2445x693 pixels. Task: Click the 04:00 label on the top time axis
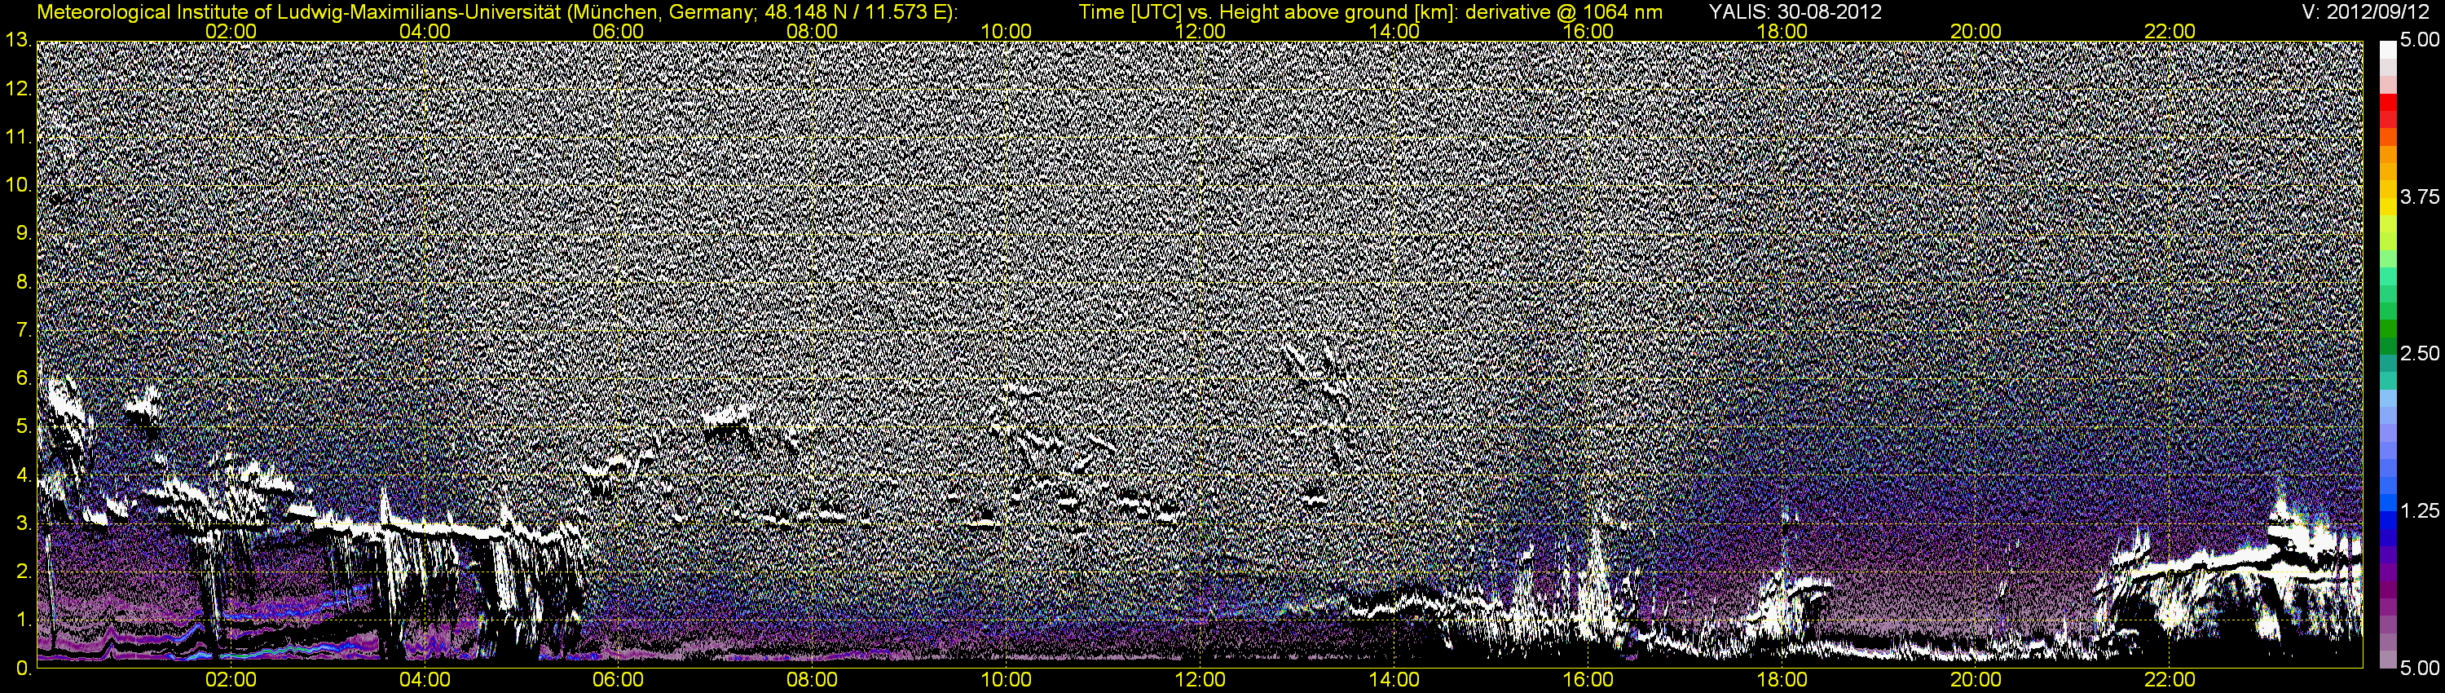425,31
